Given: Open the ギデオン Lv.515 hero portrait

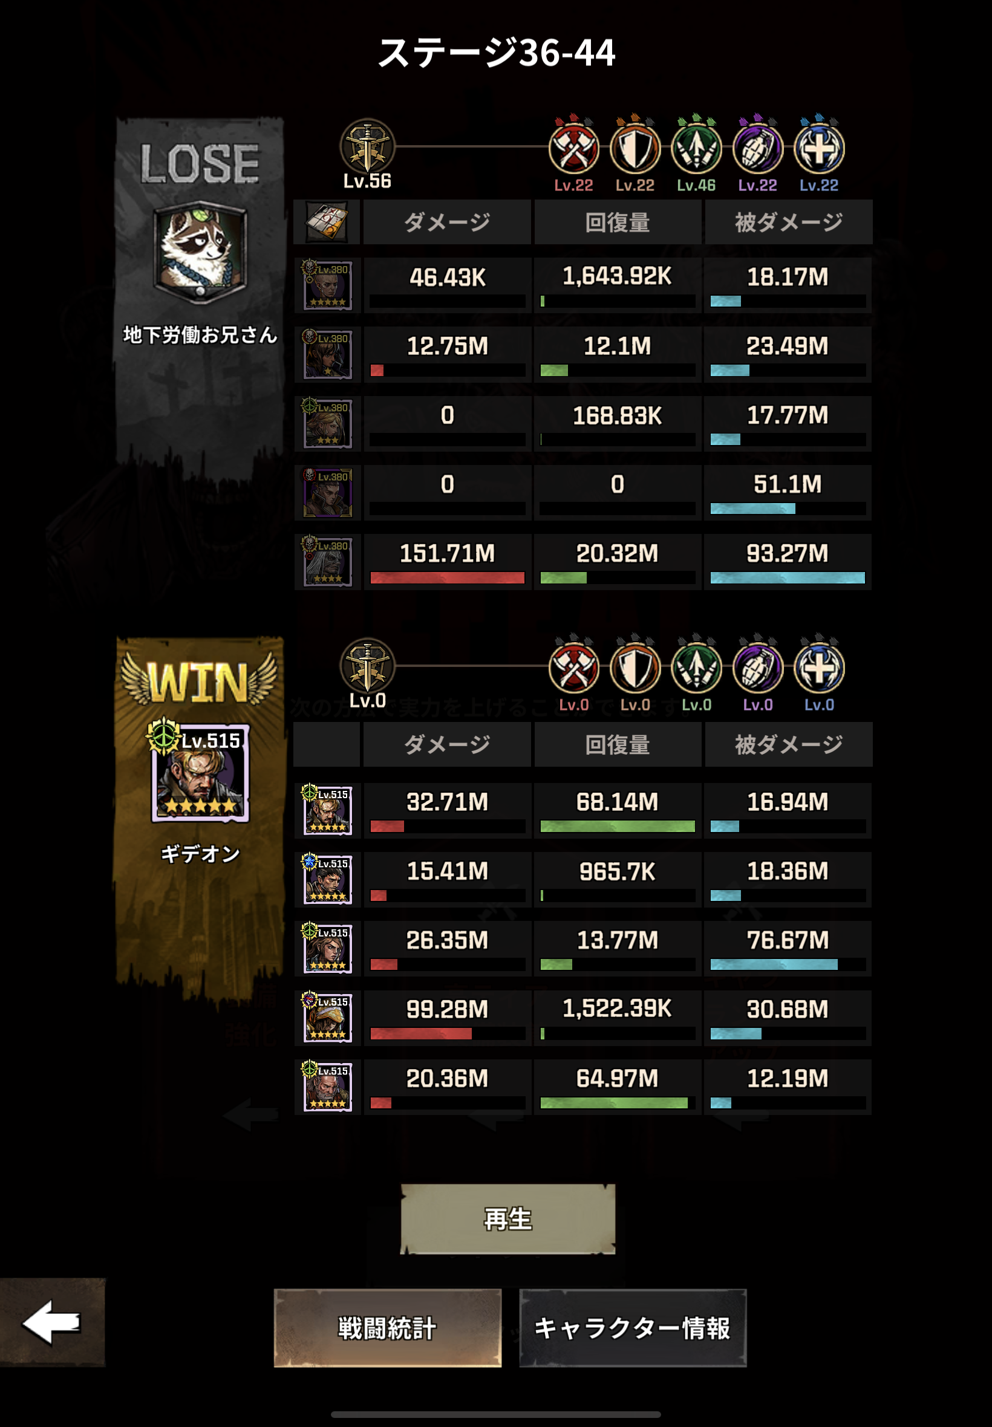Looking at the screenshot, I should click(200, 772).
